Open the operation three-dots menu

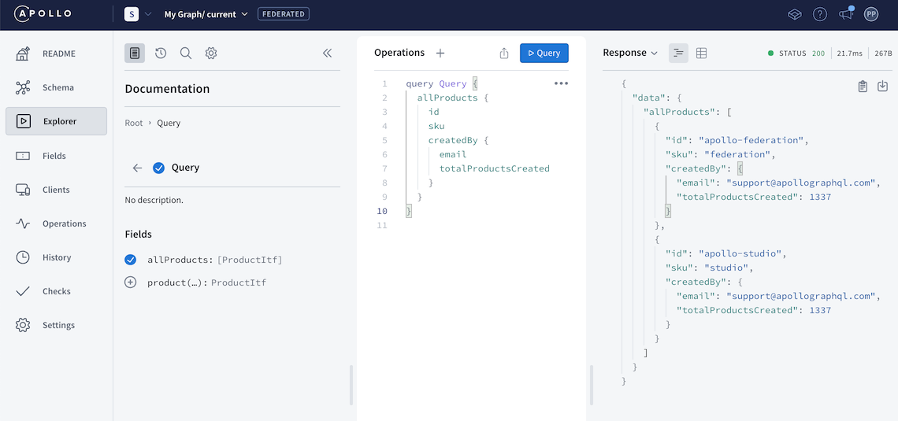click(561, 83)
